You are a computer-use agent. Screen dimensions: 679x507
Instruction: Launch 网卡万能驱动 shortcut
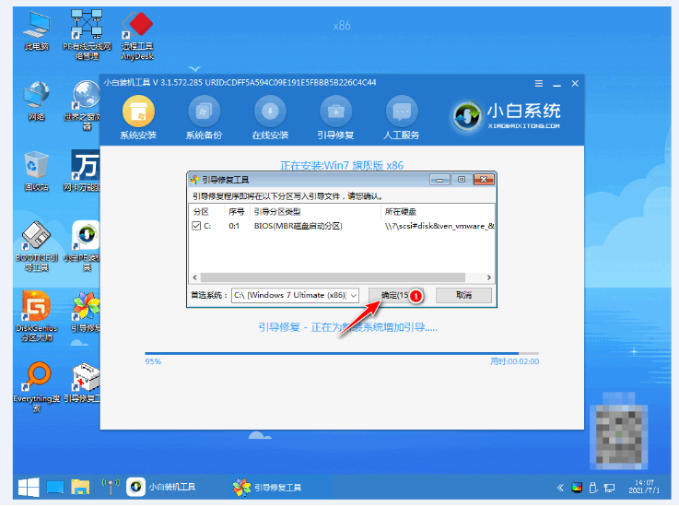click(84, 171)
